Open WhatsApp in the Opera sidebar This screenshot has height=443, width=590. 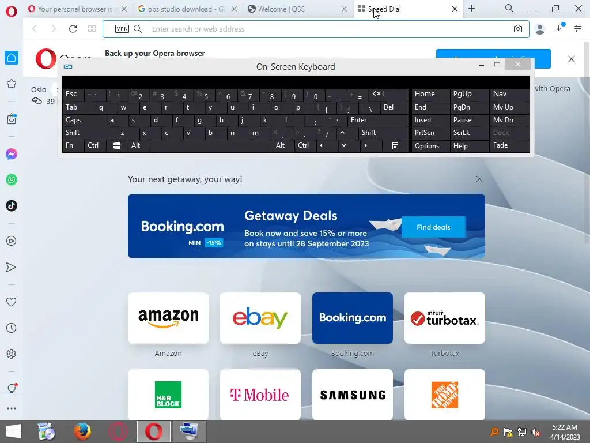click(x=12, y=180)
